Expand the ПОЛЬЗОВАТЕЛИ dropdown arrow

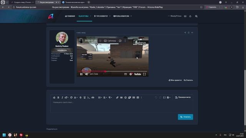131,16
